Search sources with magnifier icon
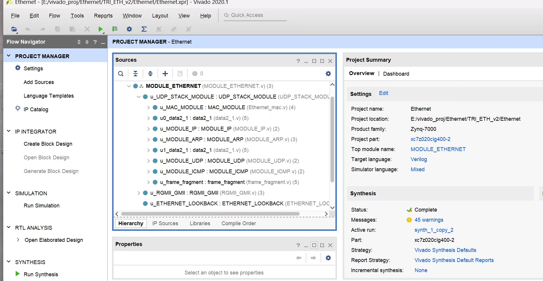543x281 pixels. click(121, 74)
